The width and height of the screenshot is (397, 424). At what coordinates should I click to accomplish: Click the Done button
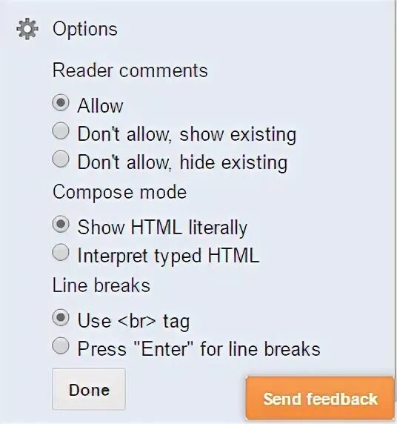point(89,389)
